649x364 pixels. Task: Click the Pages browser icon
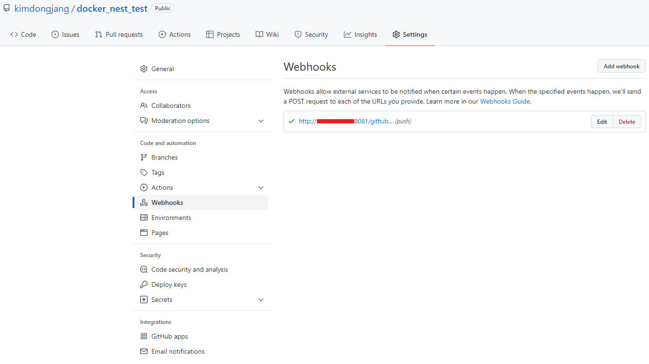point(144,233)
